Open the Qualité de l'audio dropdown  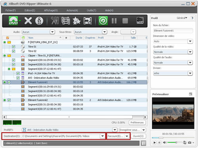tap(190, 63)
